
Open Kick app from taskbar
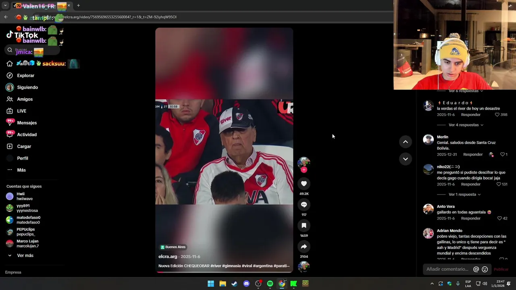[x=293, y=284]
